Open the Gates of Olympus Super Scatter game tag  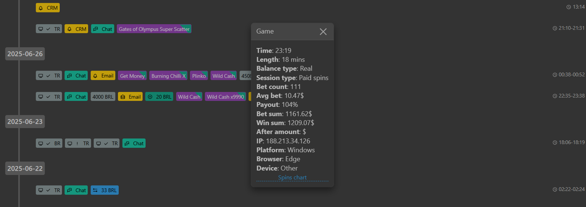[154, 29]
